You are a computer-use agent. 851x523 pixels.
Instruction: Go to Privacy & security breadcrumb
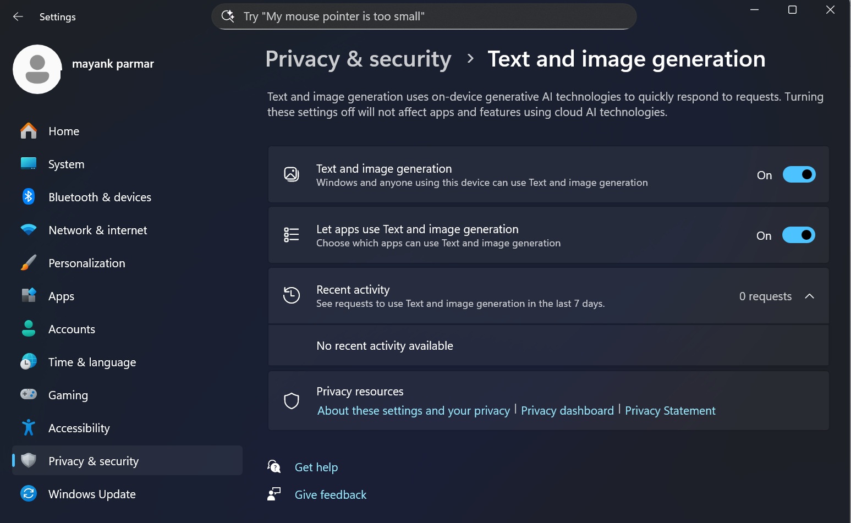(x=358, y=59)
